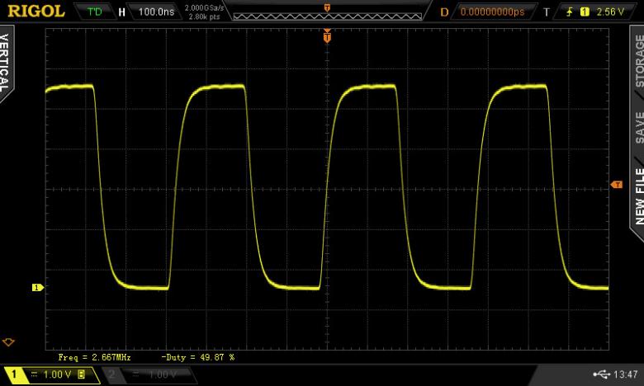This screenshot has height=386, width=644.
Task: Click the orange trigger level marker on right
Action: point(616,185)
